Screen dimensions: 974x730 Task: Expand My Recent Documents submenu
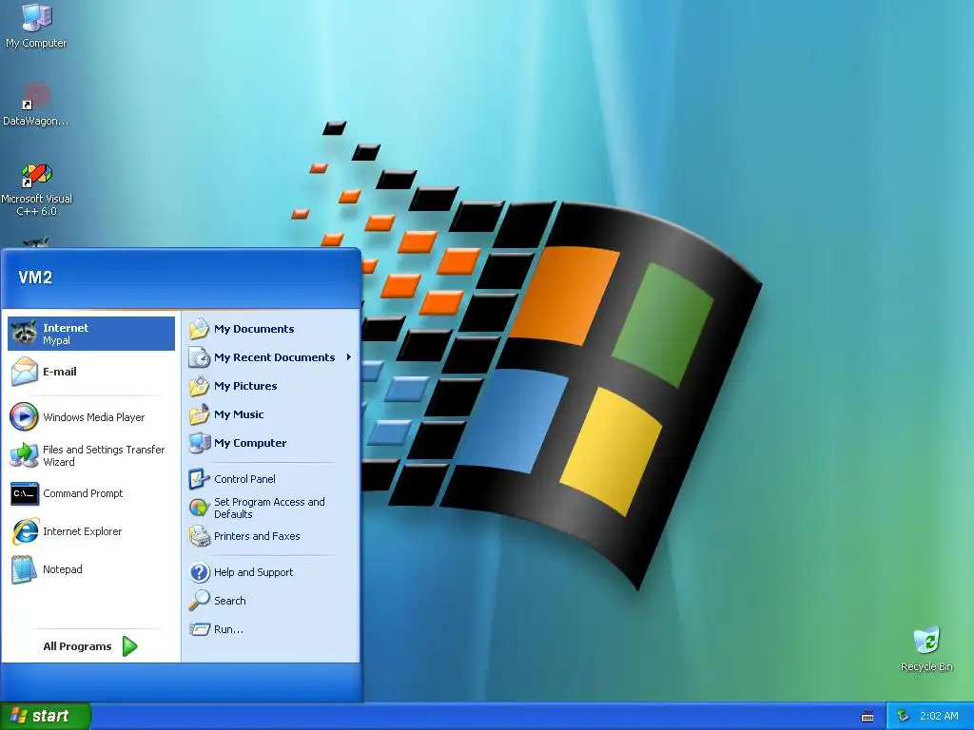(271, 357)
